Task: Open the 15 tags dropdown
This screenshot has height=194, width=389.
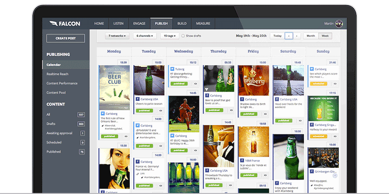Action: 170,36
